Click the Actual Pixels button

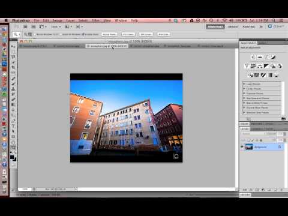click(109, 34)
